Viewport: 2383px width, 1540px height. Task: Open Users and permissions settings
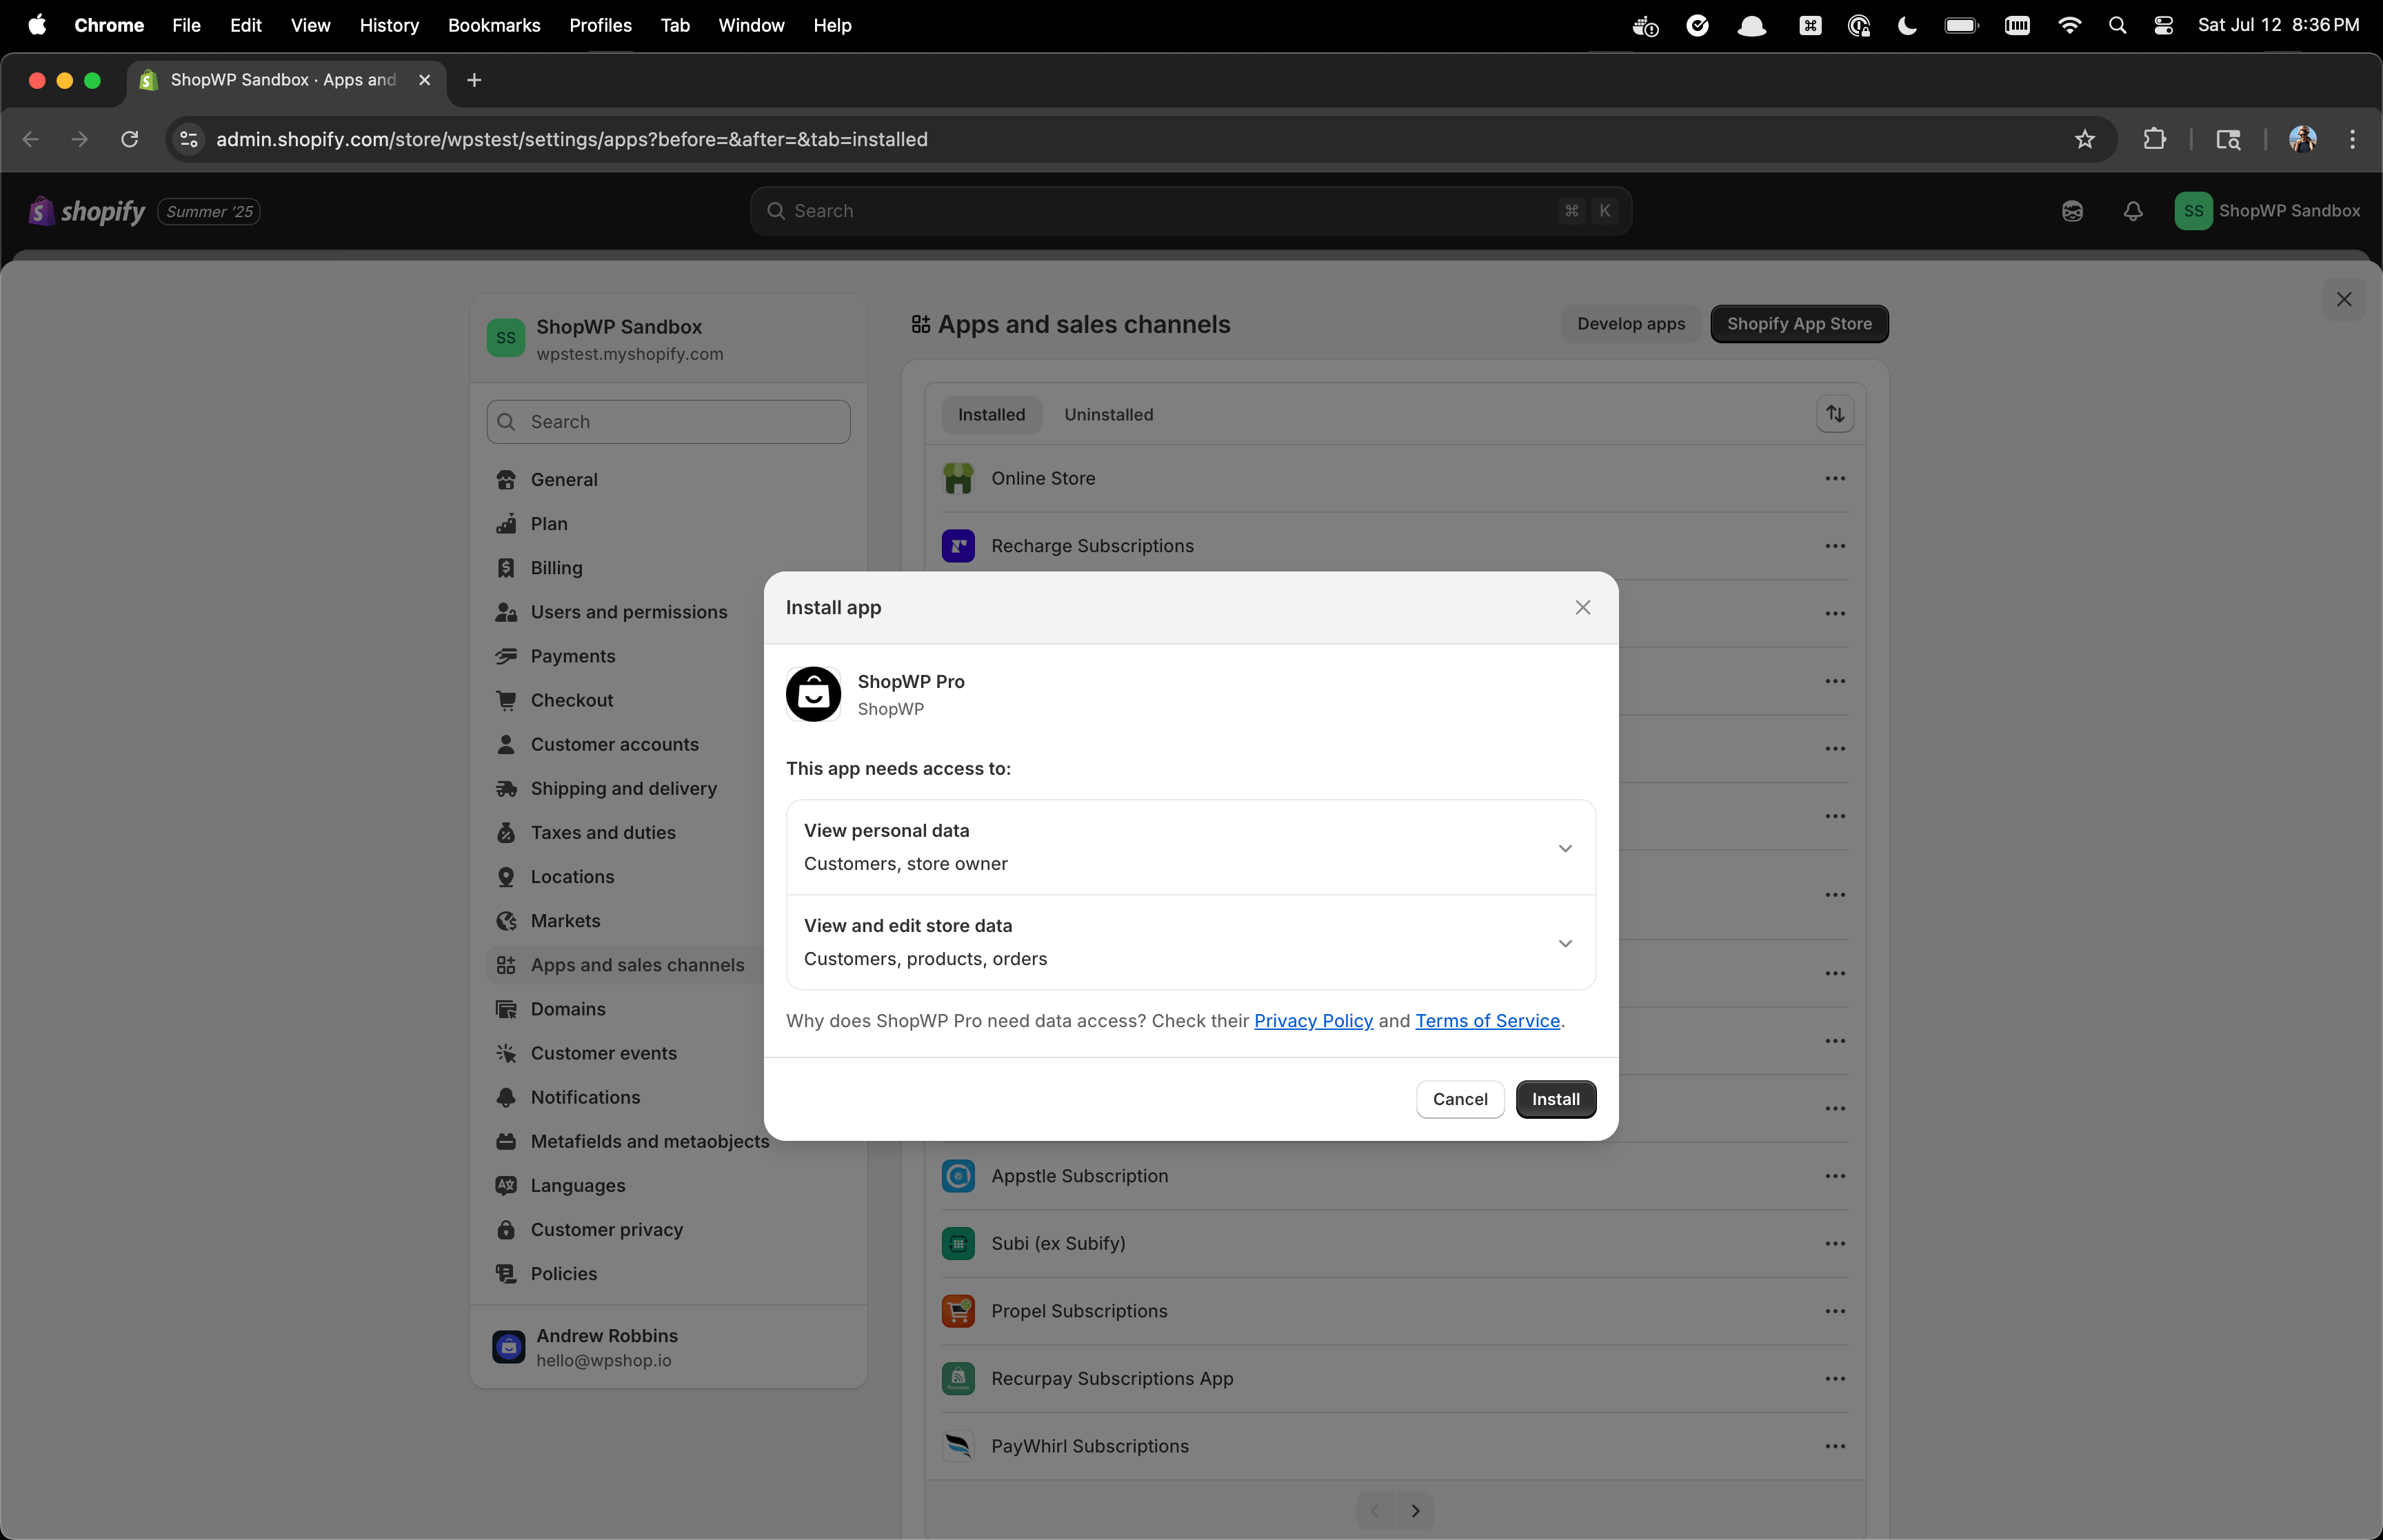625,612
